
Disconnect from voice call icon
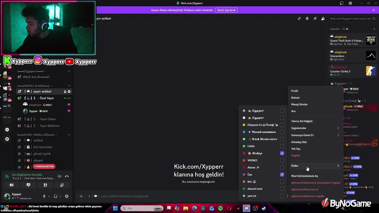click(x=67, y=176)
